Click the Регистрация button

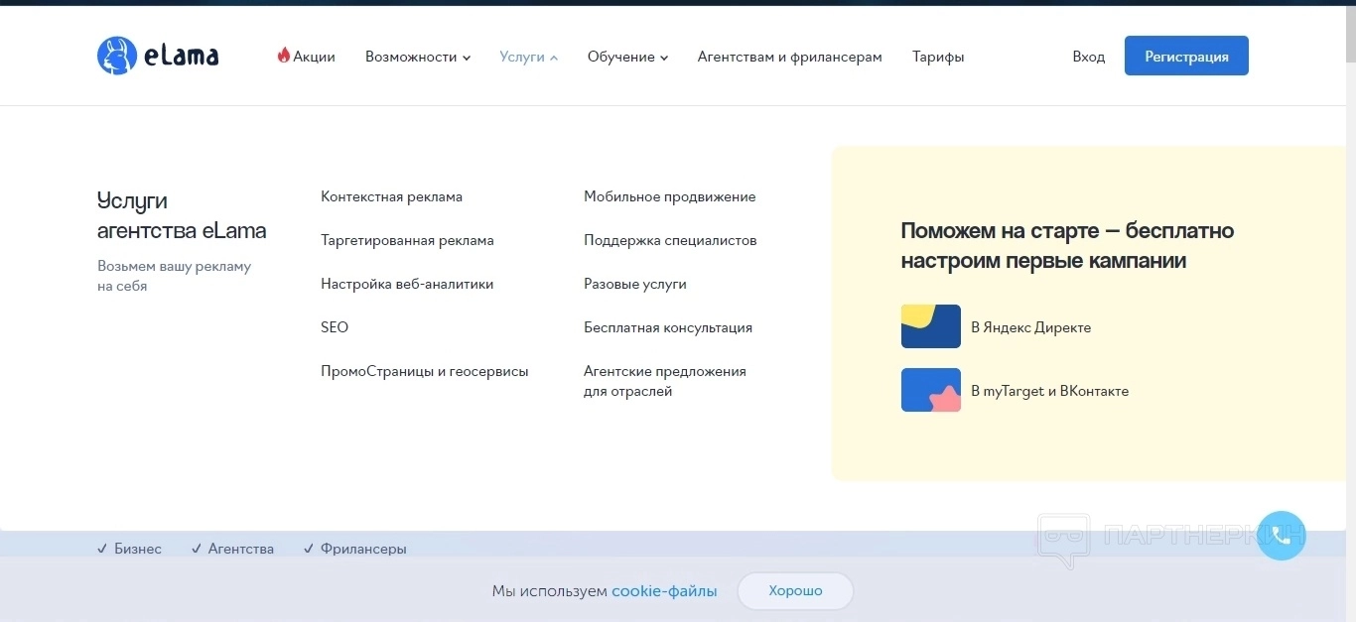click(x=1185, y=57)
